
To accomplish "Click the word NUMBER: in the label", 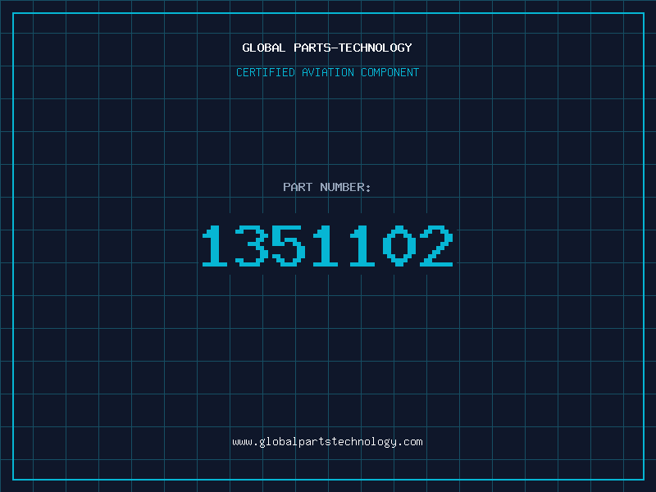I will coord(345,187).
